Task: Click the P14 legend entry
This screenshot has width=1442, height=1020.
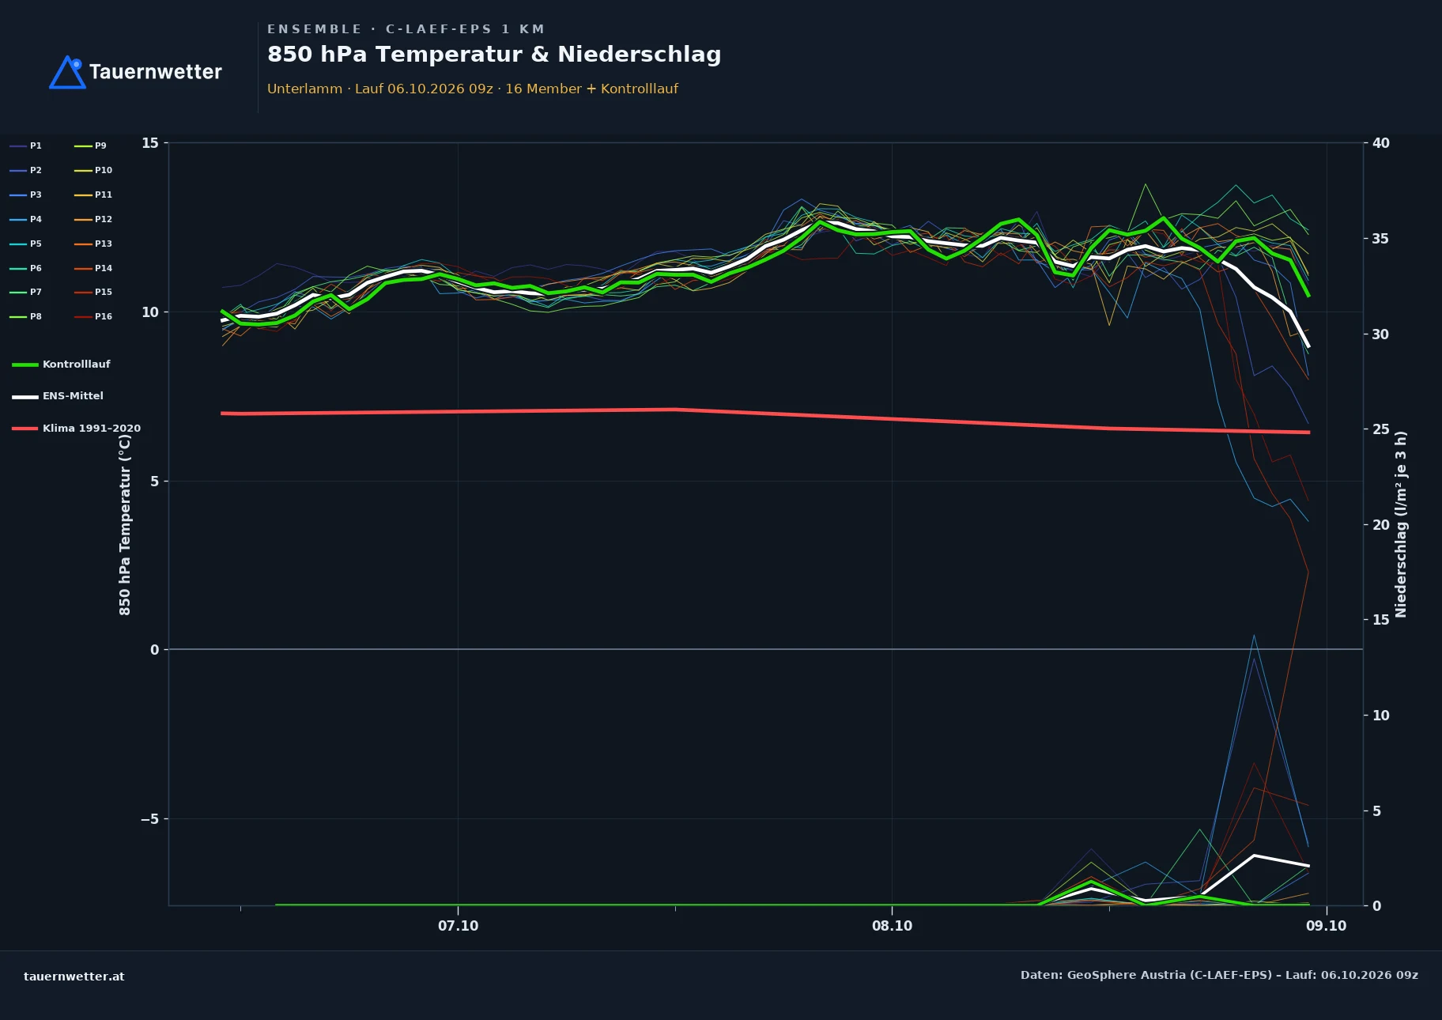Action: pyautogui.click(x=93, y=268)
